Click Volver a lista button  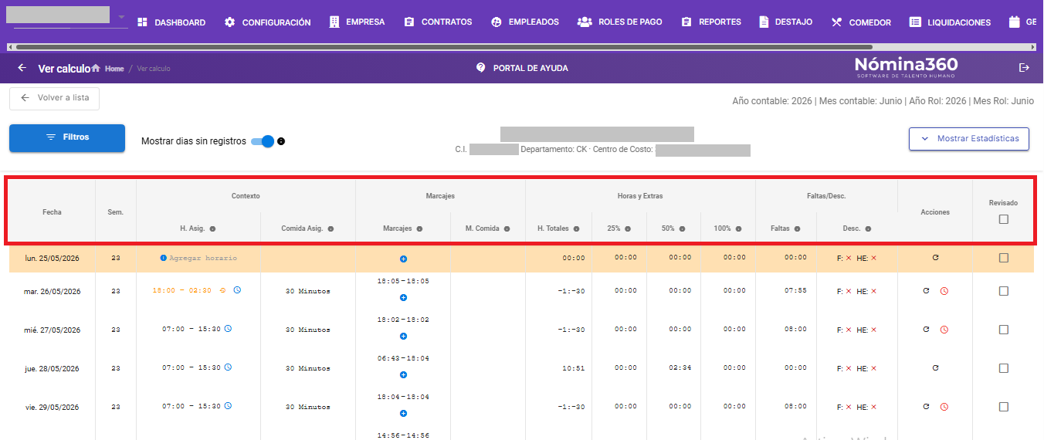click(x=54, y=98)
